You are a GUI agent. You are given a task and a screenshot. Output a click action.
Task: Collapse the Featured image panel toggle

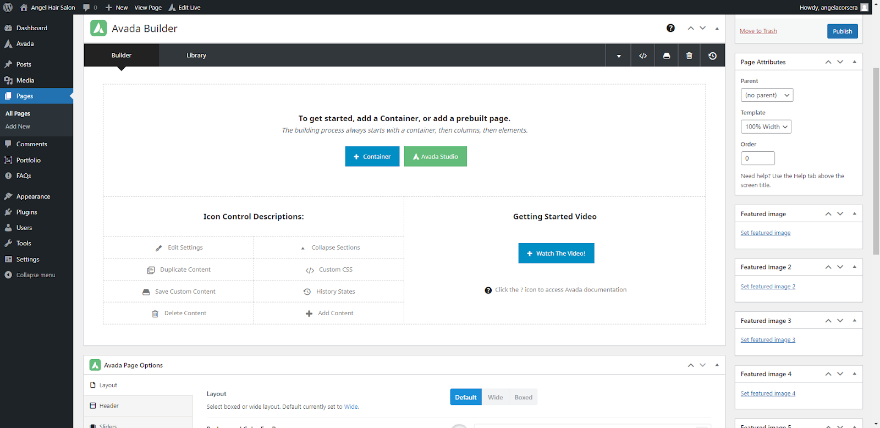pos(855,214)
